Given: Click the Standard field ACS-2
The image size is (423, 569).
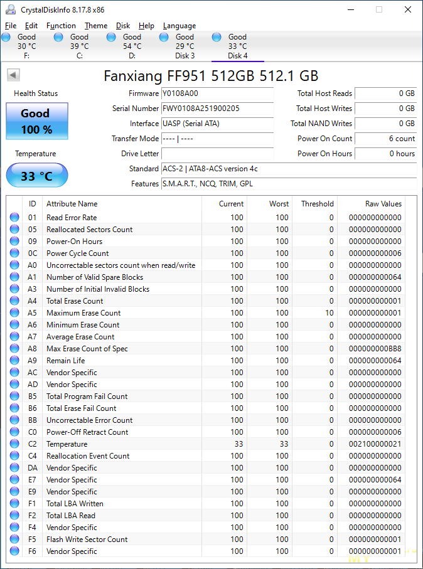Looking at the screenshot, I should [x=289, y=169].
